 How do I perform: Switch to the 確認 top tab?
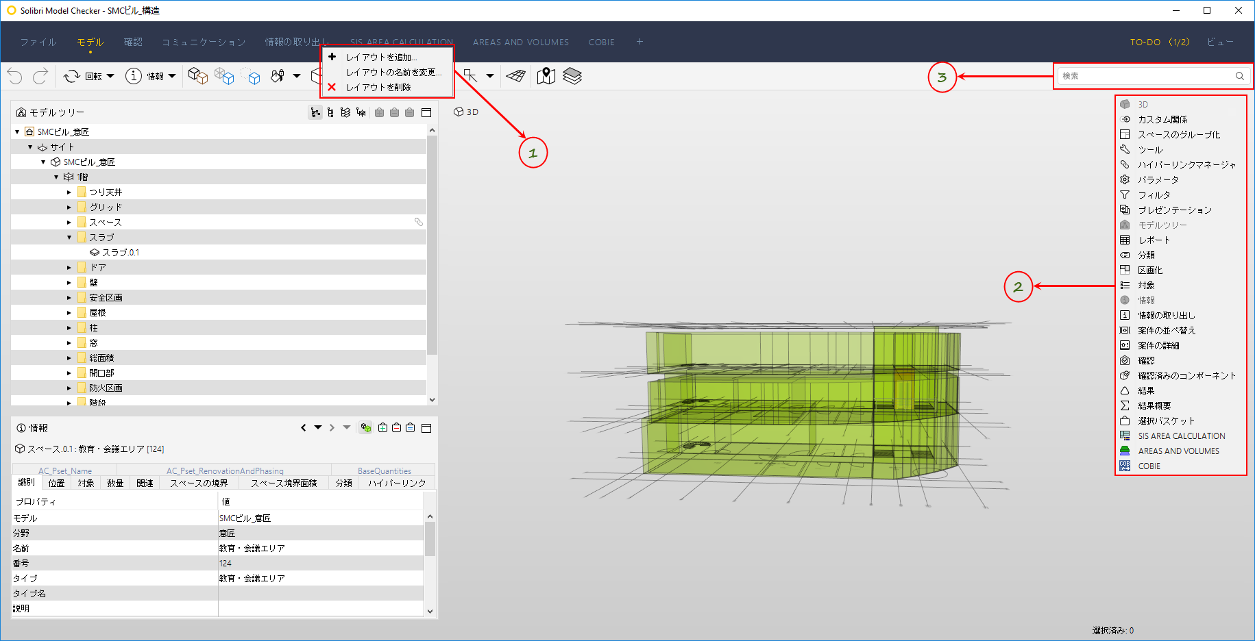pos(133,42)
